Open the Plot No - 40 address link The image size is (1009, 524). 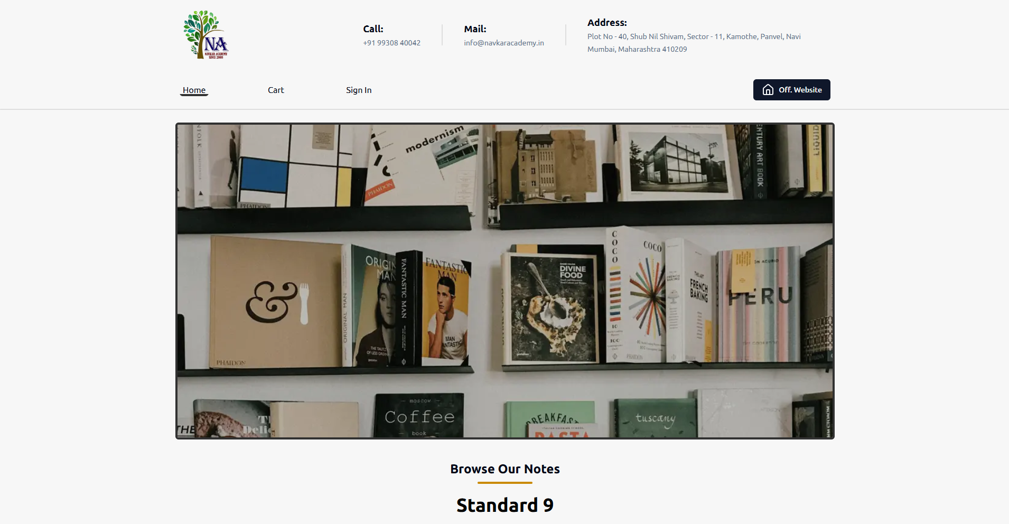pos(694,43)
